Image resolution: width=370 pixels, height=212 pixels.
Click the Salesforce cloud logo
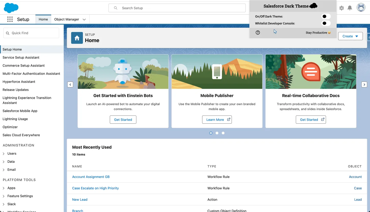coord(11,8)
